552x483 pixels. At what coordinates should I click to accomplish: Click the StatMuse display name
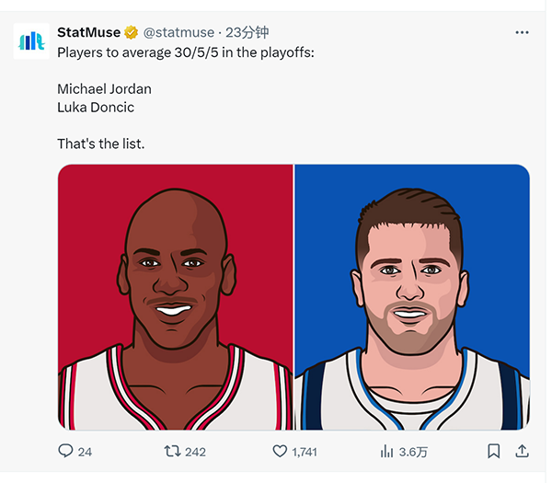point(88,32)
